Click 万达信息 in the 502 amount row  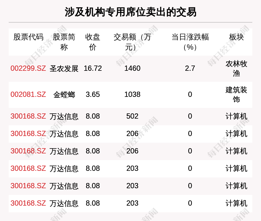(64, 116)
